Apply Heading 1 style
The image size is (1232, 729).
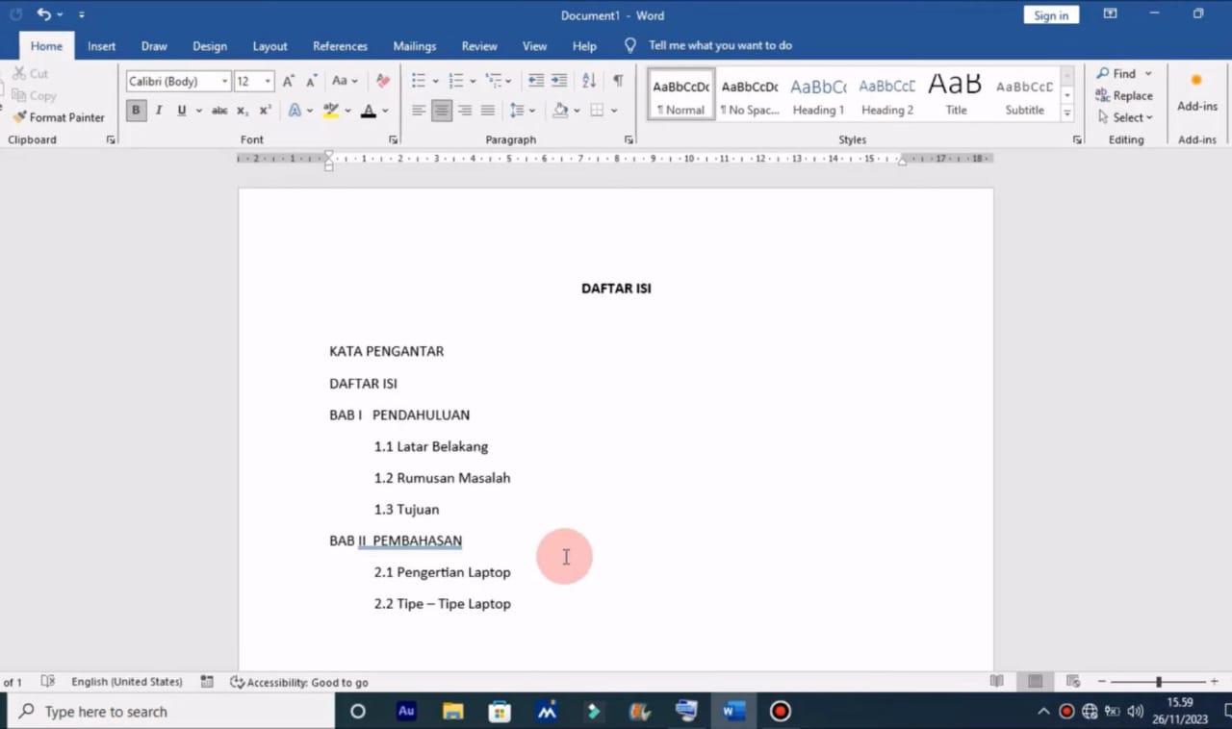[818, 94]
